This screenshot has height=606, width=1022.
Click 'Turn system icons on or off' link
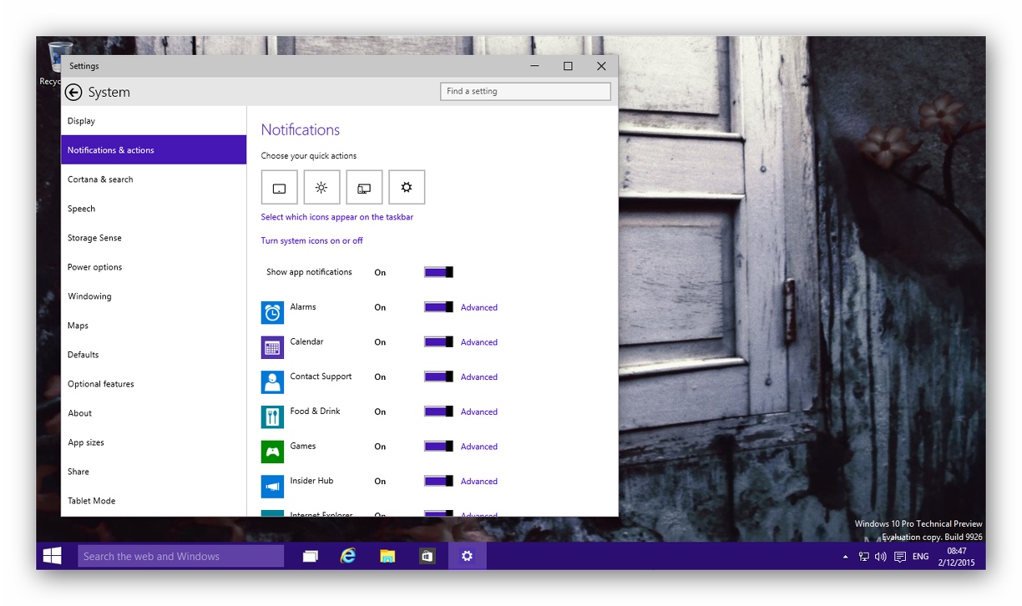[x=312, y=240]
